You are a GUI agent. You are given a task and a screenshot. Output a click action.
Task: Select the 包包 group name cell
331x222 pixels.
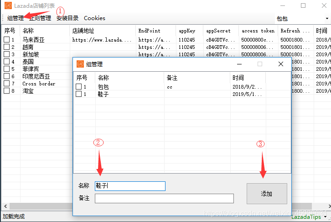point(103,87)
